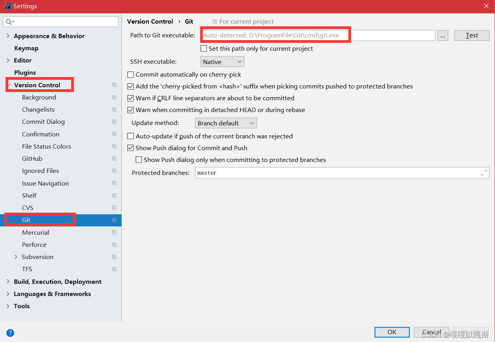Click the project-level icon beside CVS
Viewport: 495px width, 342px height.
coord(114,208)
